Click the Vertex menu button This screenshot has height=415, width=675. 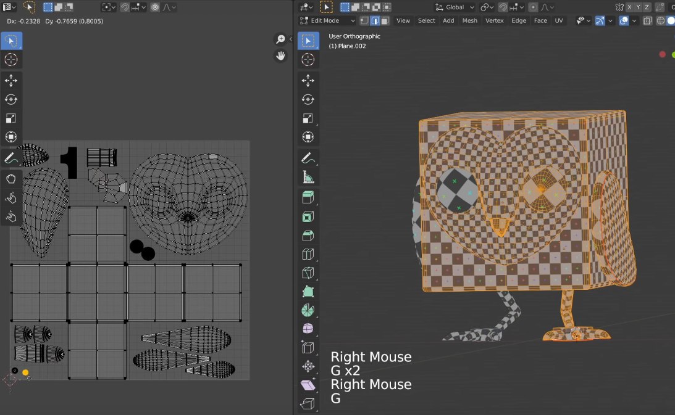495,20
